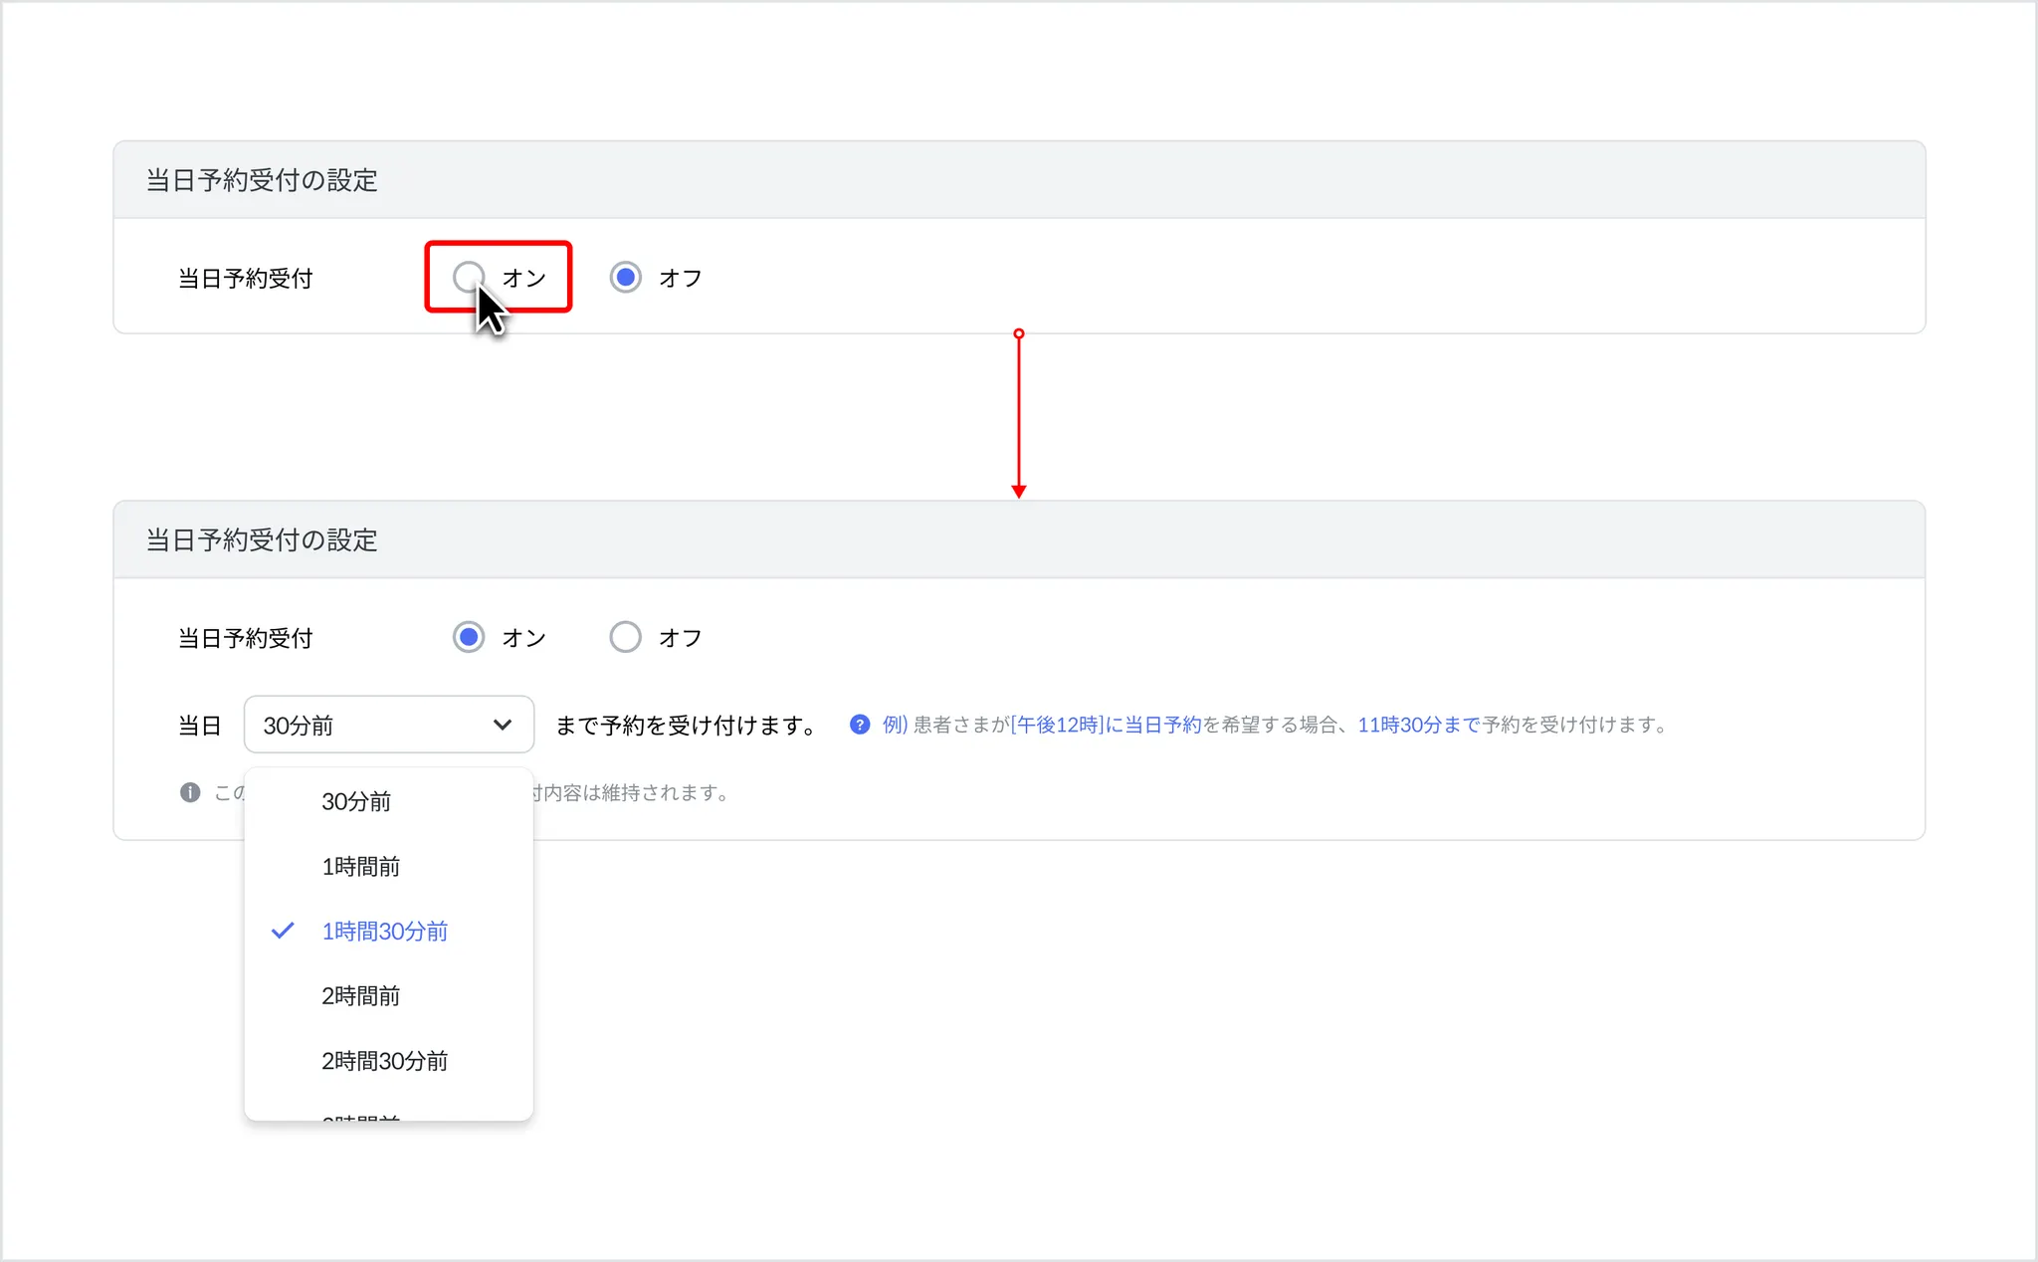
Task: Click the upper 当日予約受付の設定 header
Action: point(262,180)
